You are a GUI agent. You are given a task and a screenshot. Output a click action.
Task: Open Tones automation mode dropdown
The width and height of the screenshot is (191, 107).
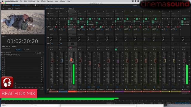point(54,47)
